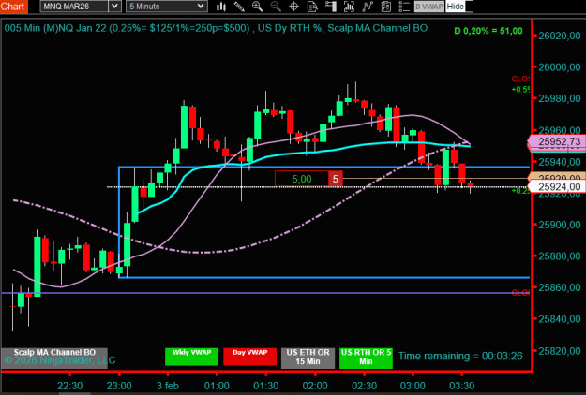Toggle the D VWAP toolbar button
Viewport: 586px width, 395px height.
429,7
